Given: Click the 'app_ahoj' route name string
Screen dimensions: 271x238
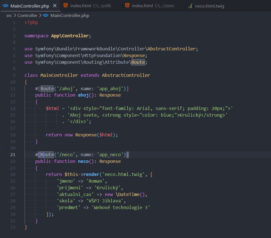Looking at the screenshot, I should click(110, 89).
